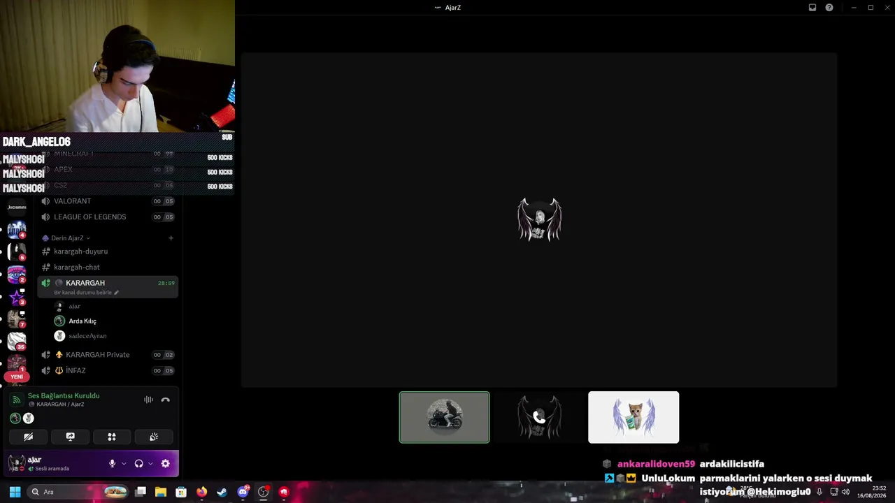Click "Ses Bağlantısı Kuruldu" connection status
The height and width of the screenshot is (503, 895).
coord(64,396)
